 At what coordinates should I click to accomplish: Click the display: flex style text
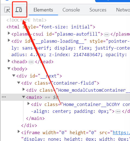point(73,48)
